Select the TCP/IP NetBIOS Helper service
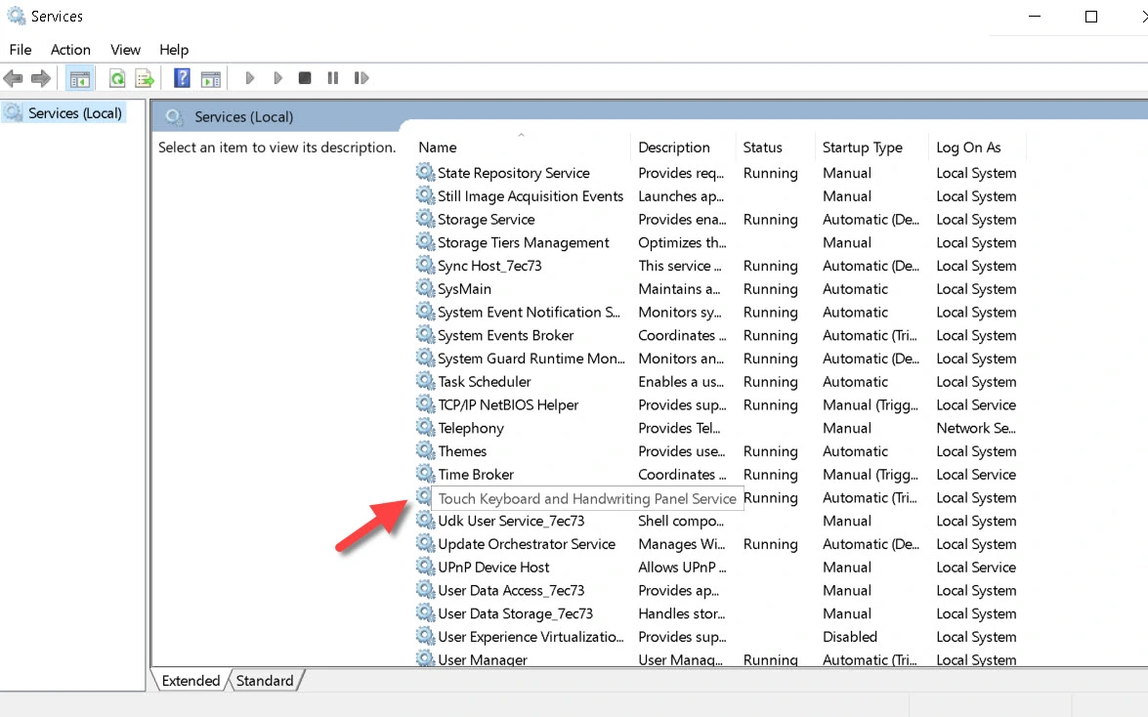This screenshot has width=1148, height=717. [508, 405]
